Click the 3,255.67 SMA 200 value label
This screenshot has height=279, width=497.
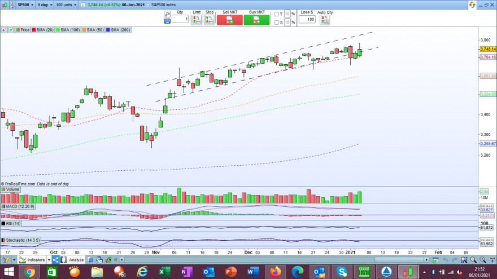488,144
